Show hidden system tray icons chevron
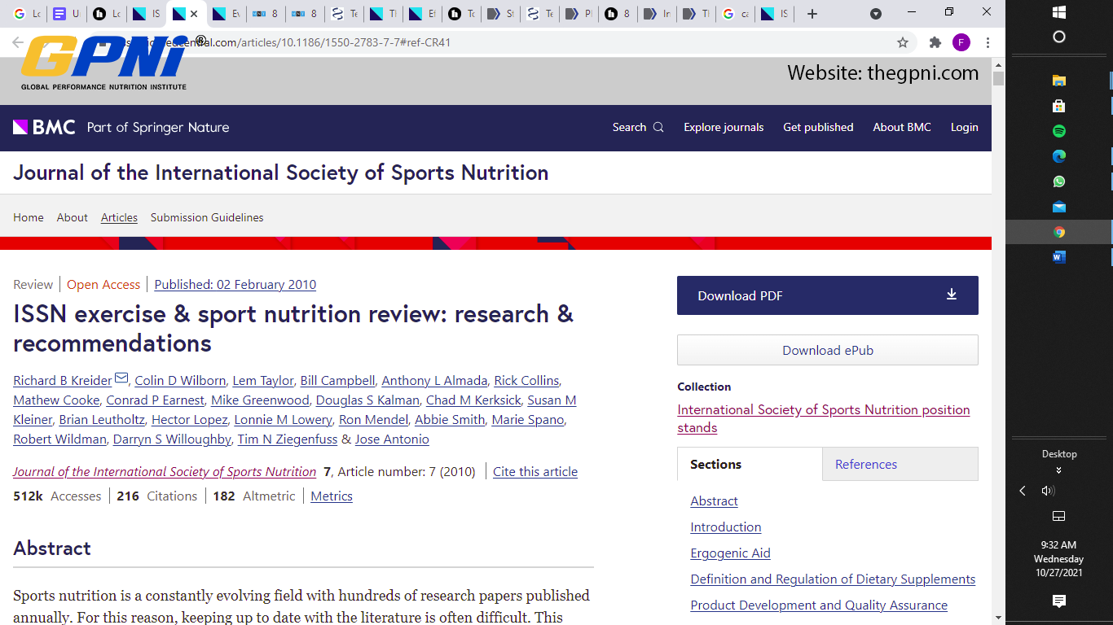This screenshot has width=1113, height=625. tap(1023, 491)
